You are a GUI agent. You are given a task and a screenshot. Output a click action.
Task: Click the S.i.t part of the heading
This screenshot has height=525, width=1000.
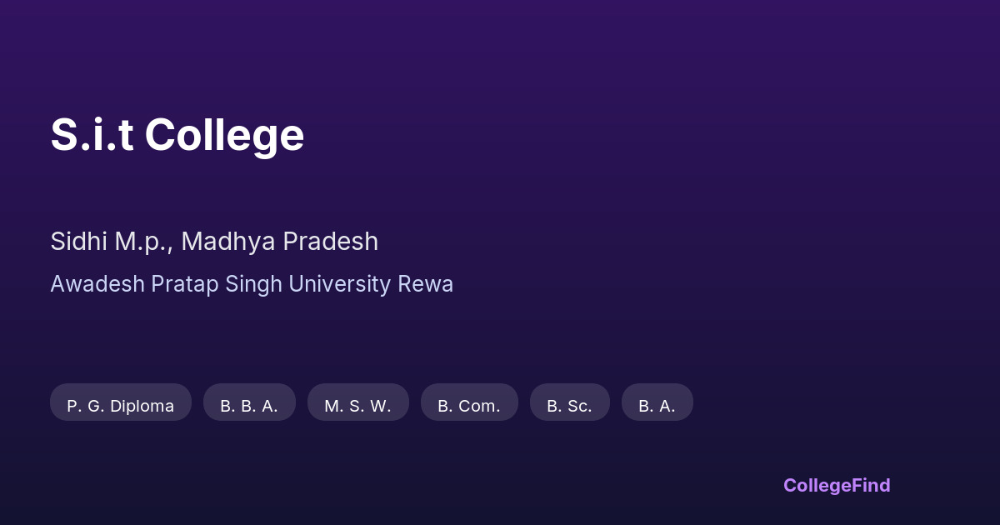tap(92, 135)
